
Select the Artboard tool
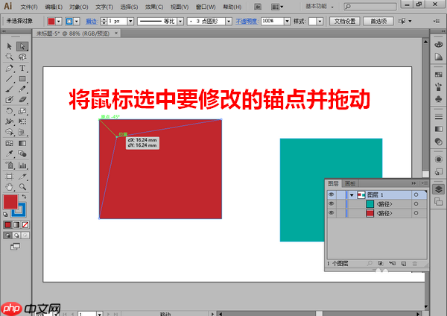point(9,176)
